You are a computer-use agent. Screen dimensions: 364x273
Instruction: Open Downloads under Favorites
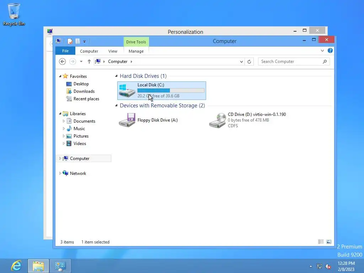pyautogui.click(x=84, y=91)
